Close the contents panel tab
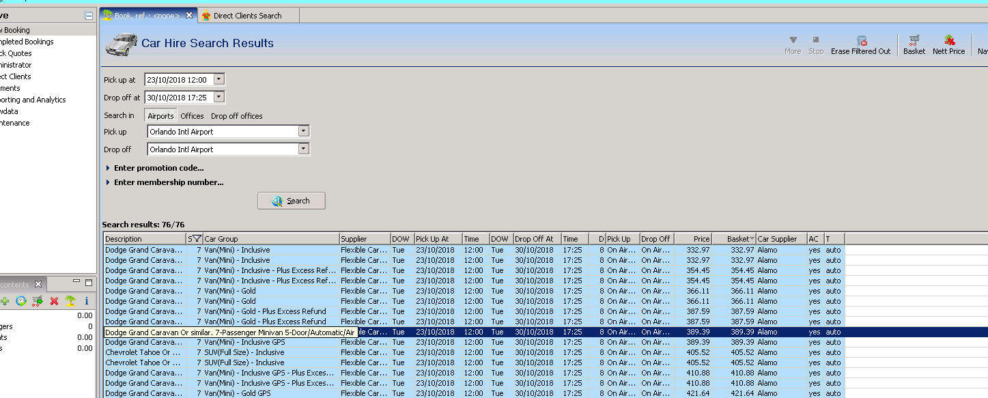Viewport: 988px width, 398px height. pos(39,284)
